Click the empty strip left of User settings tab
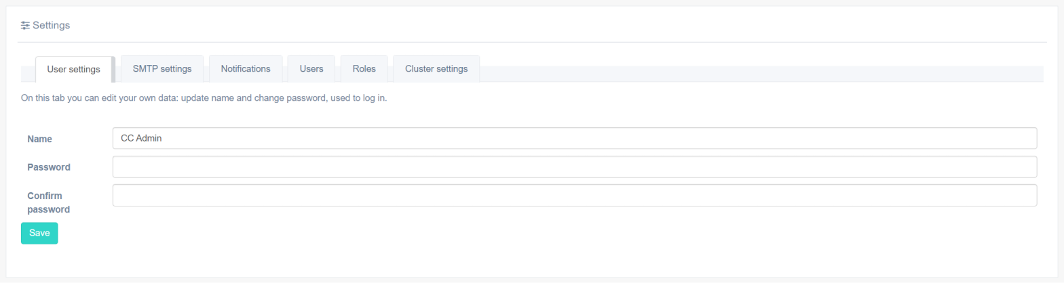 27,74
